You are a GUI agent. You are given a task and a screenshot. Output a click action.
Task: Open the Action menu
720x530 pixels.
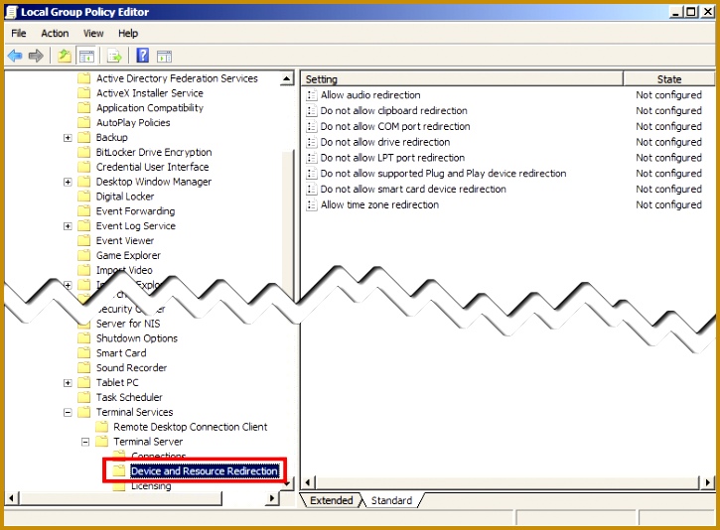[55, 33]
